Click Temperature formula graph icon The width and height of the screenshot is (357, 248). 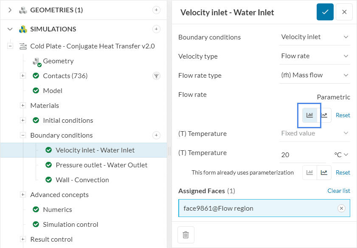(324, 172)
